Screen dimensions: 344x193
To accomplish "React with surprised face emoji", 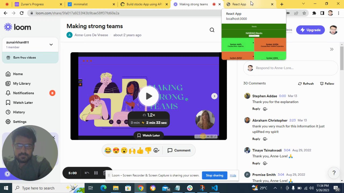I will [x=124, y=150].
